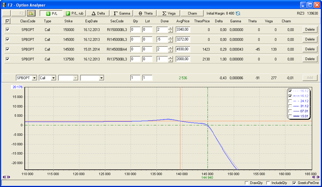The height and width of the screenshot is (187, 322).
Task: Uncheck the RI150000BL3 row checkbox
Action: 7,29
